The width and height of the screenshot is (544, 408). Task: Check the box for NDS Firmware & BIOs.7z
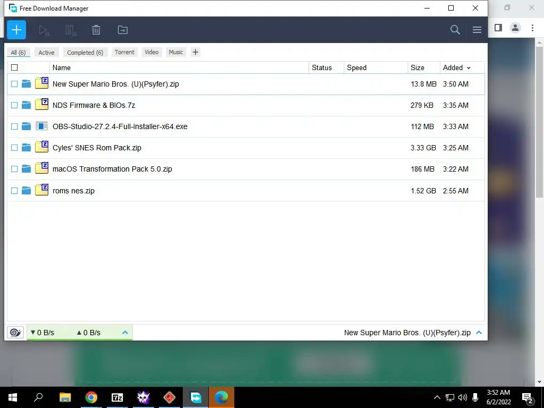click(14, 105)
